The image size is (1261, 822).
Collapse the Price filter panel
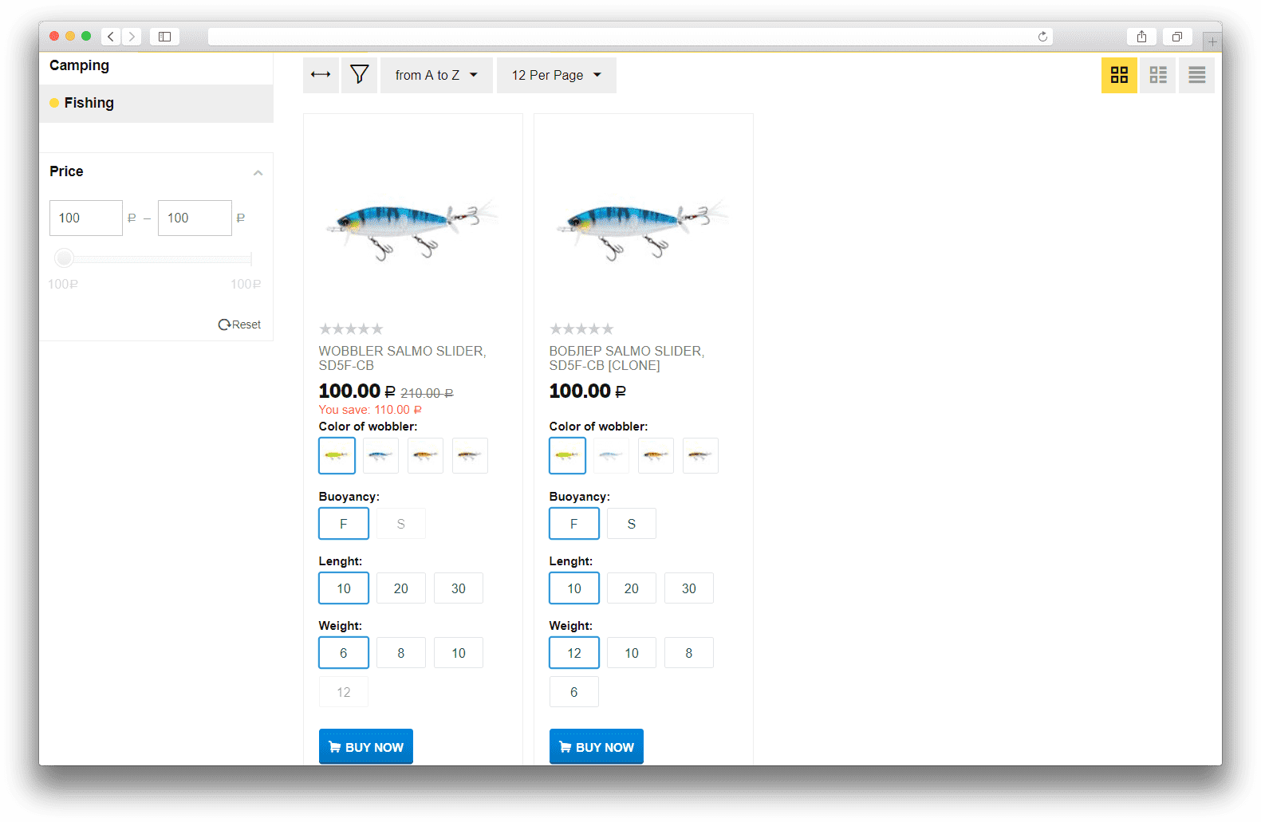(258, 172)
